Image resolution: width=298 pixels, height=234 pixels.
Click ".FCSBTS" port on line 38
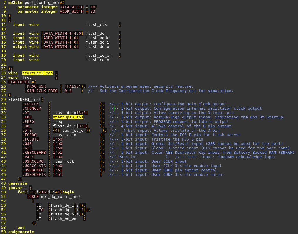(31, 139)
